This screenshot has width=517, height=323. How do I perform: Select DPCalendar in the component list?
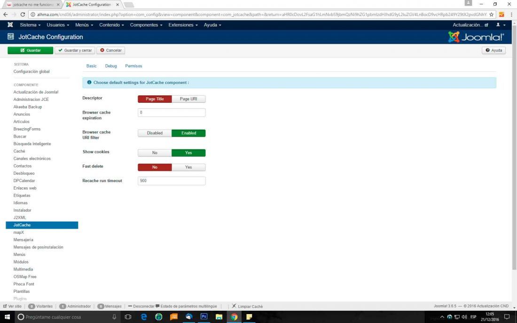click(24, 181)
